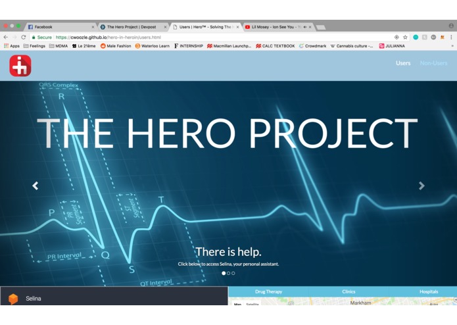This screenshot has width=457, height=325.
Task: Go back with the browser back arrow
Action: pyautogui.click(x=6, y=37)
